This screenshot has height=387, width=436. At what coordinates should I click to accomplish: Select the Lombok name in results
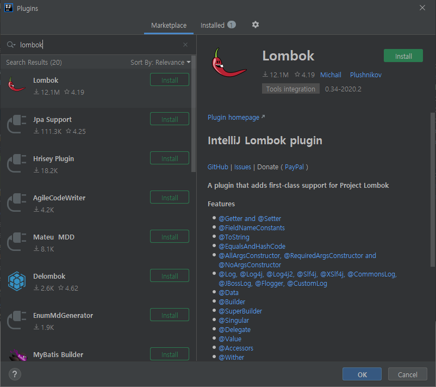(x=46, y=80)
